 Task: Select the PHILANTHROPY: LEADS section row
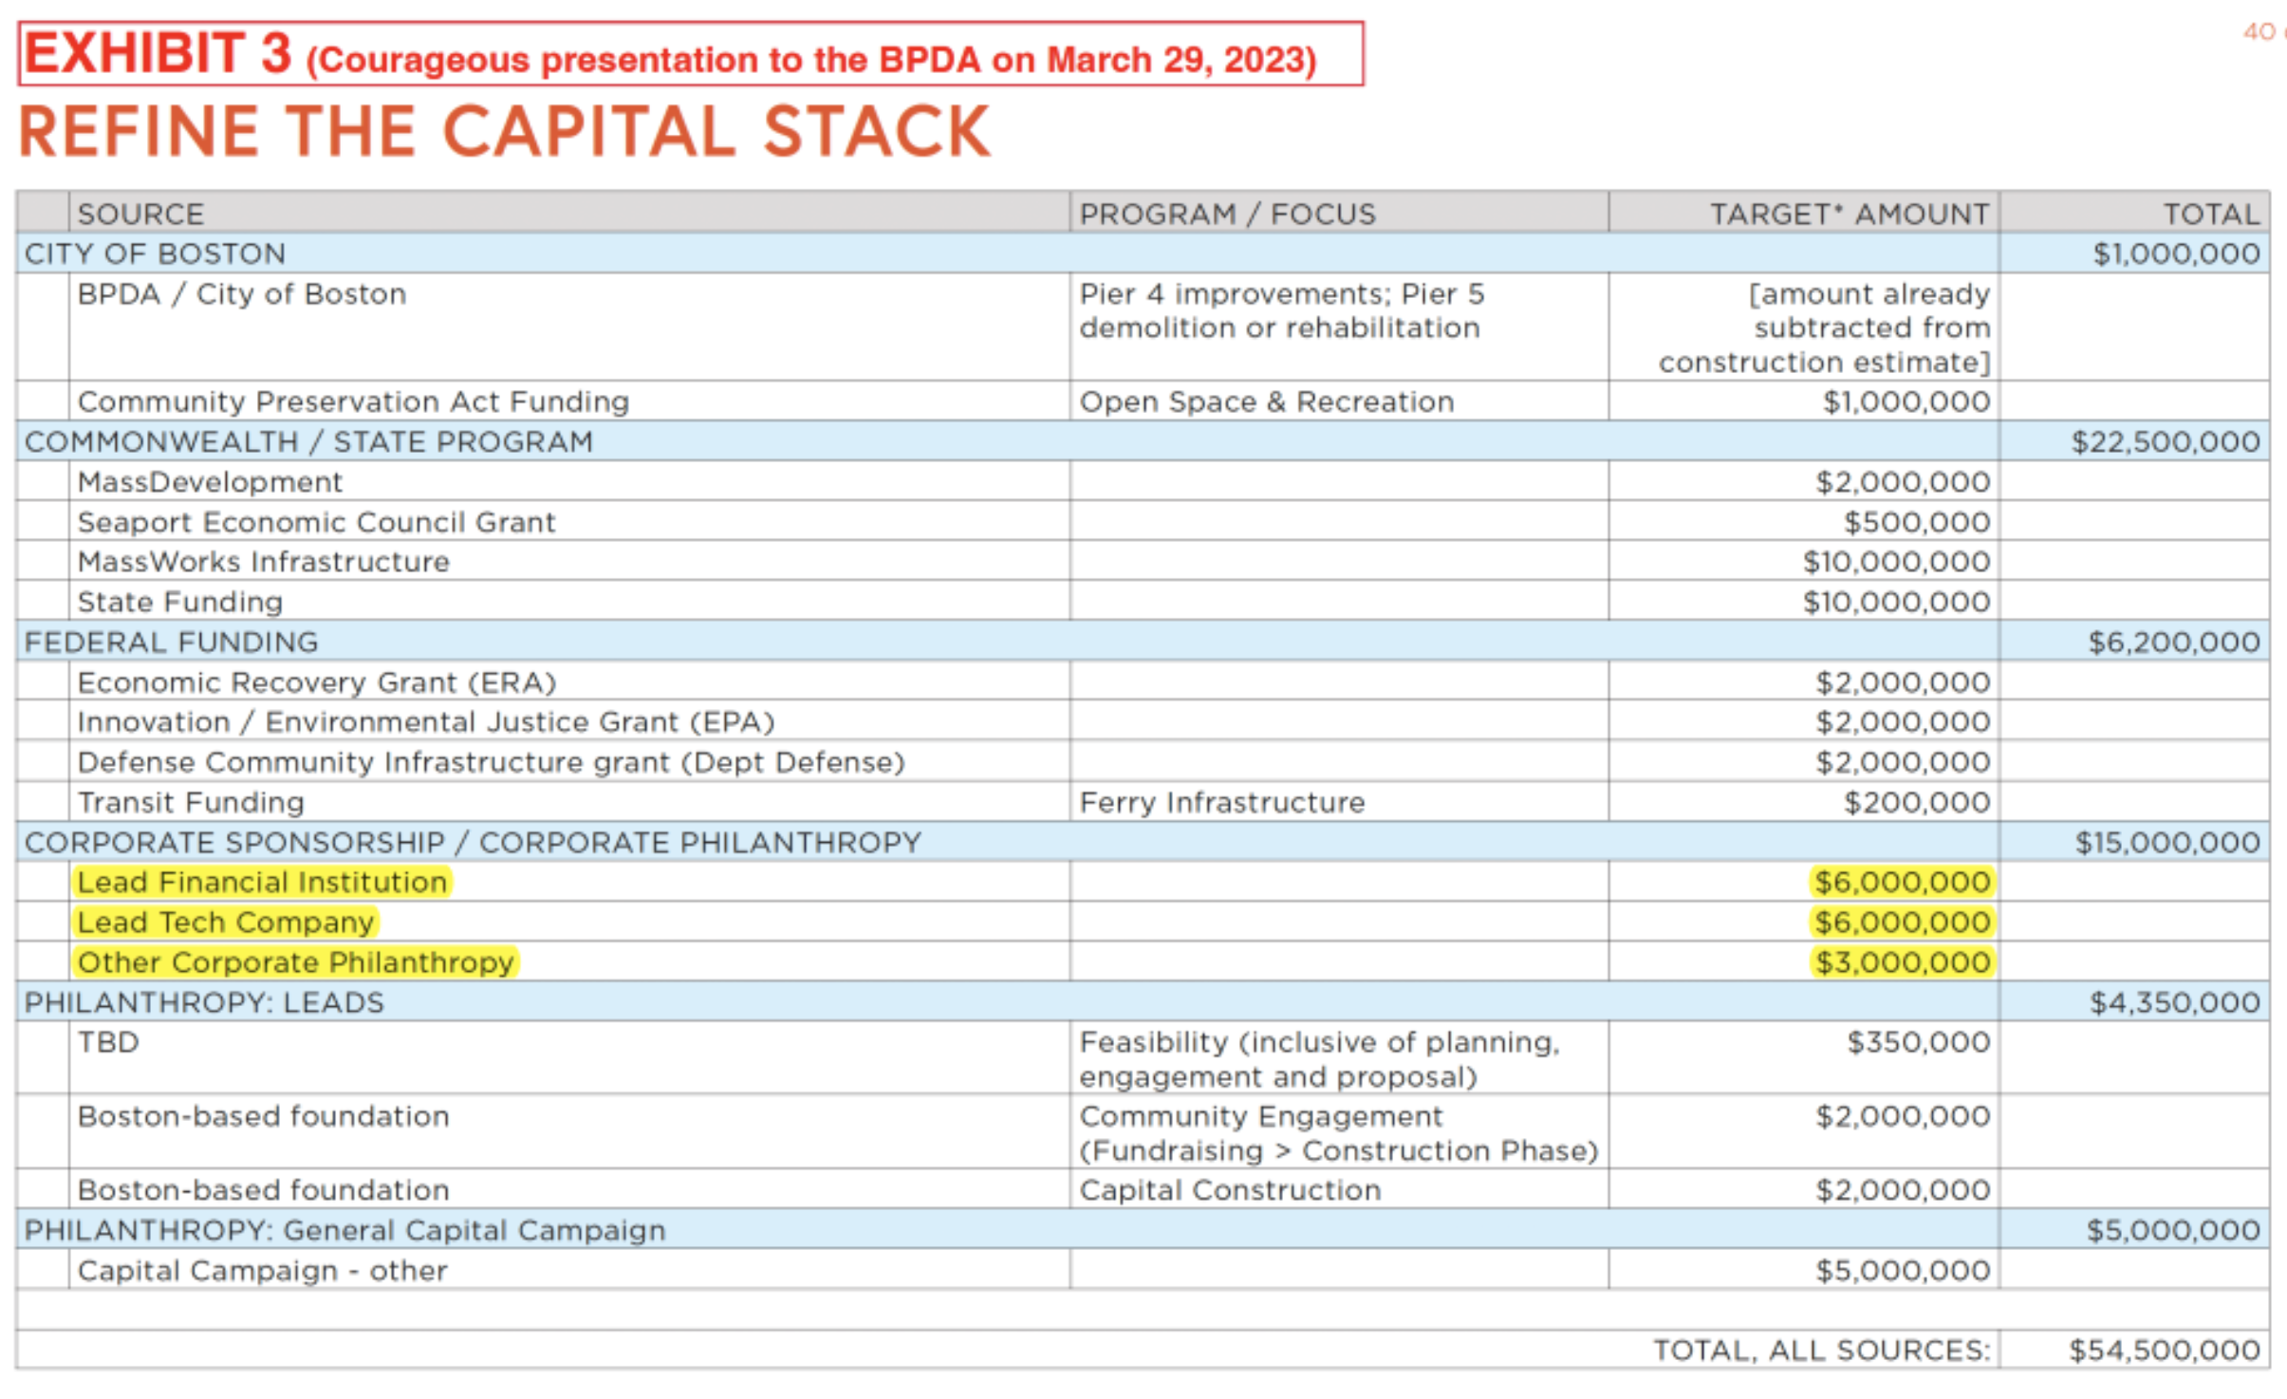click(204, 1003)
